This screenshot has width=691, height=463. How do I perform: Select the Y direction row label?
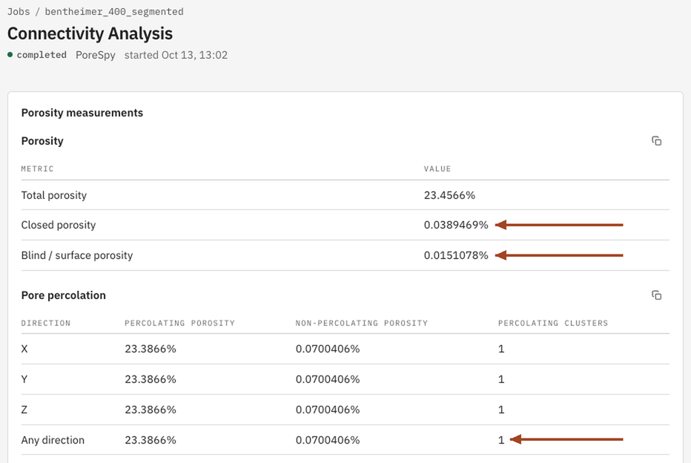(x=24, y=379)
